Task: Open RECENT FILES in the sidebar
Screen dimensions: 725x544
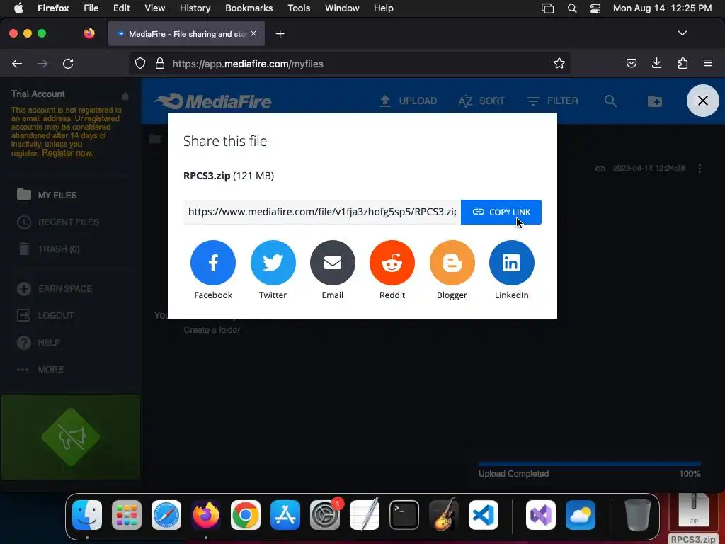Action: (x=58, y=222)
